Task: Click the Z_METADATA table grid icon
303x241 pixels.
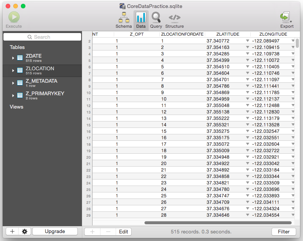Action: 20,83
